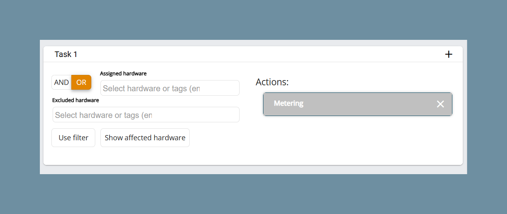Select the Metering action item

point(358,104)
